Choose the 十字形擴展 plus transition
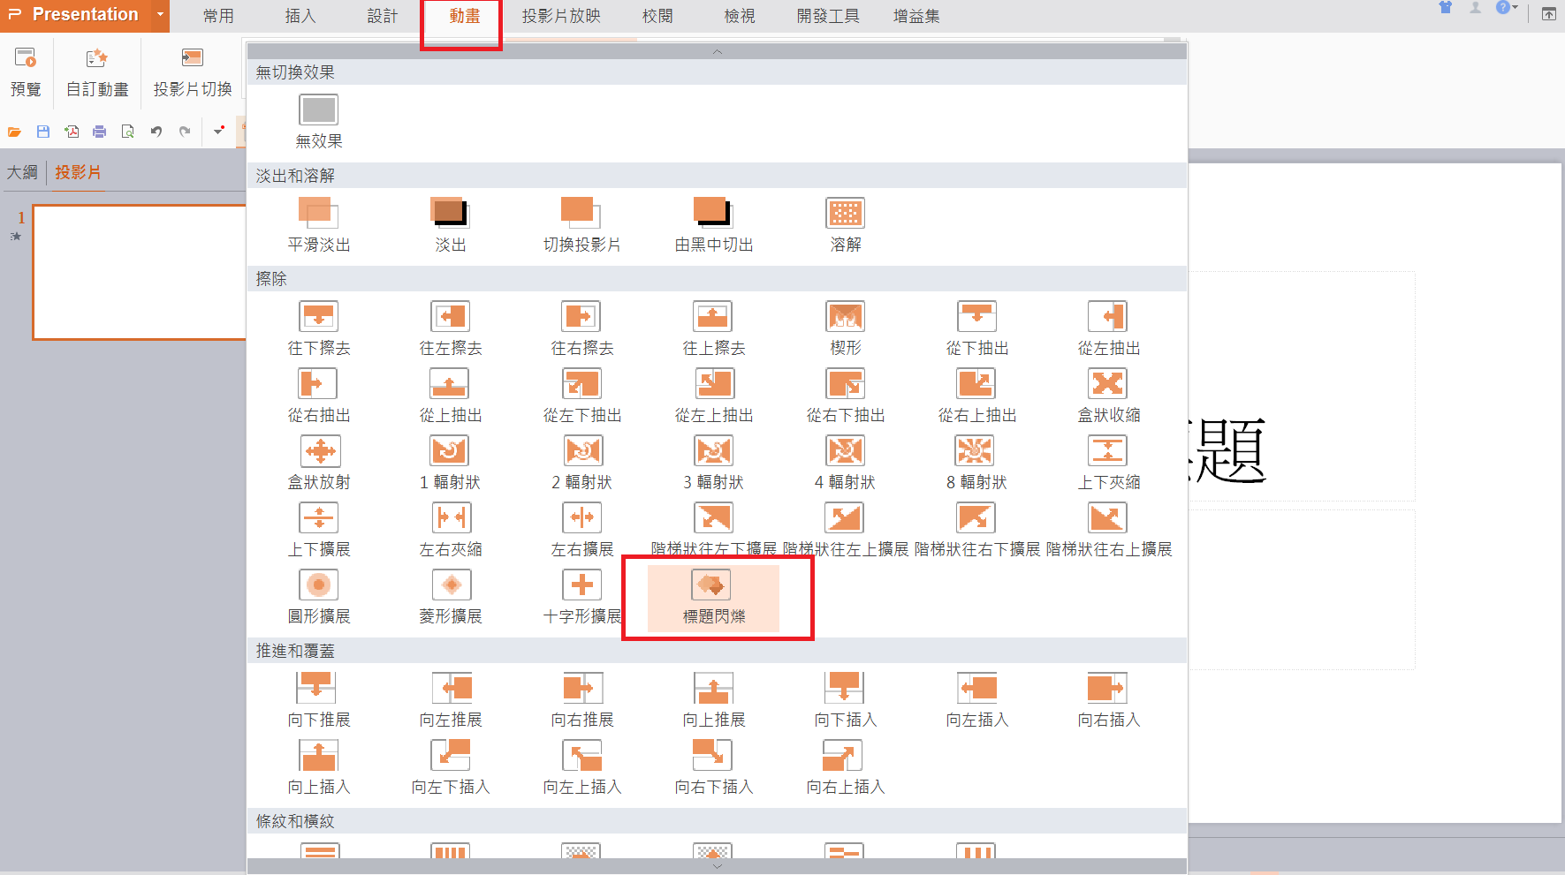 coord(581,597)
